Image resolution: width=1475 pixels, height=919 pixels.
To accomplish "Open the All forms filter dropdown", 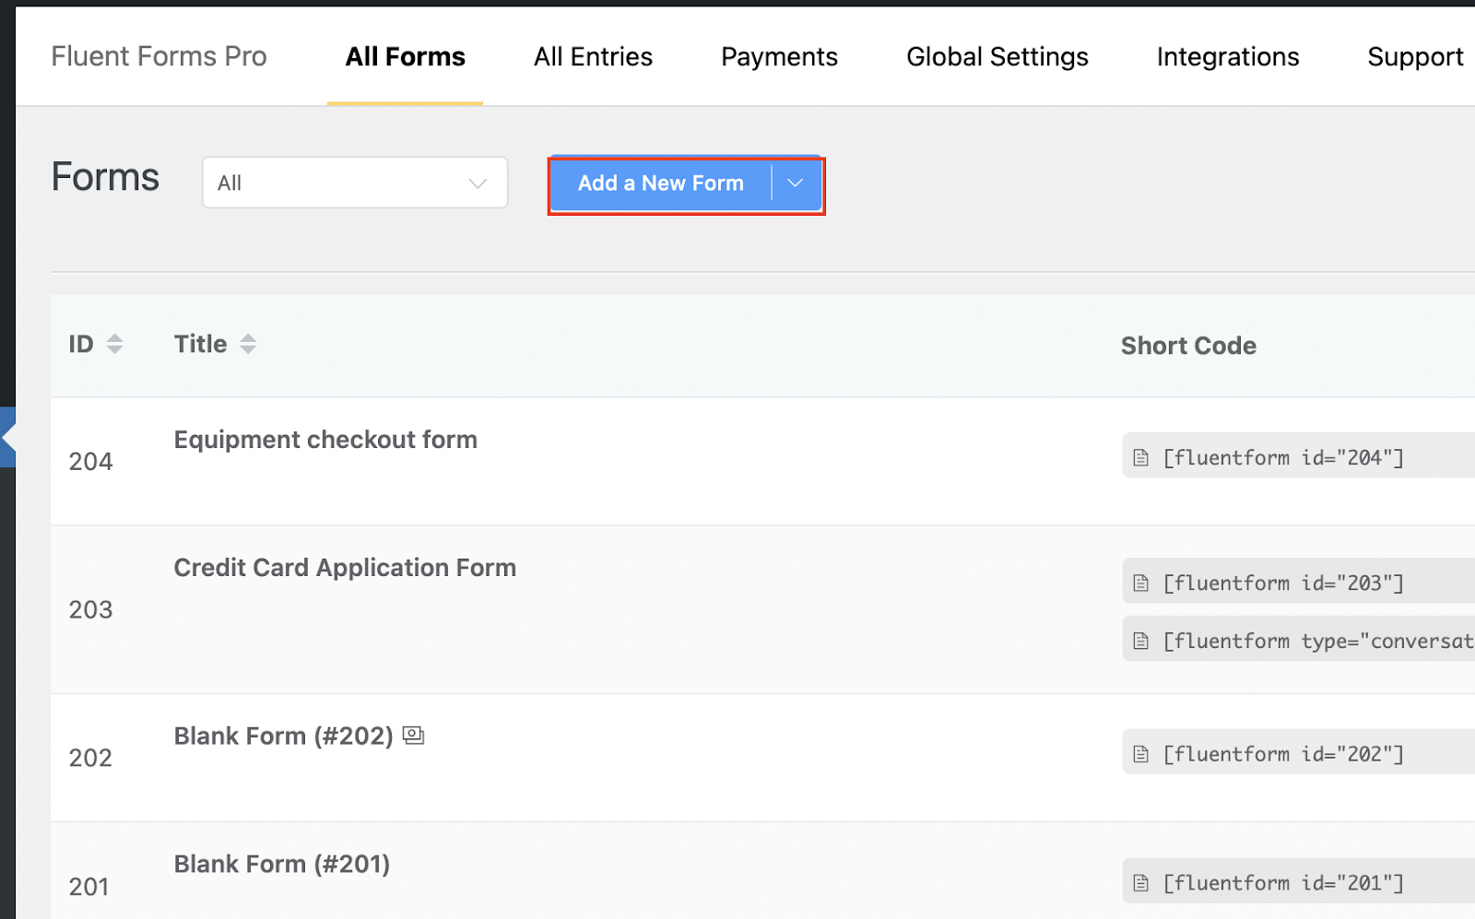I will pyautogui.click(x=355, y=183).
